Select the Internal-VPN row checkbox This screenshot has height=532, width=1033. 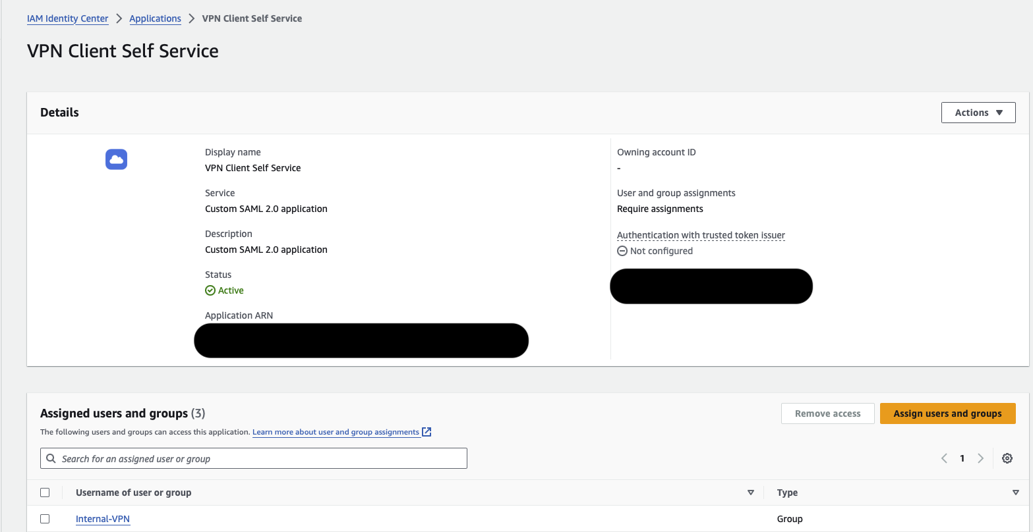45,519
